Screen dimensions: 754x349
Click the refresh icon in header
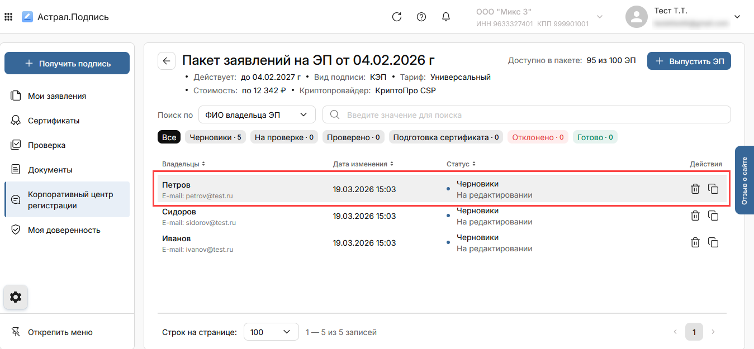click(x=397, y=17)
